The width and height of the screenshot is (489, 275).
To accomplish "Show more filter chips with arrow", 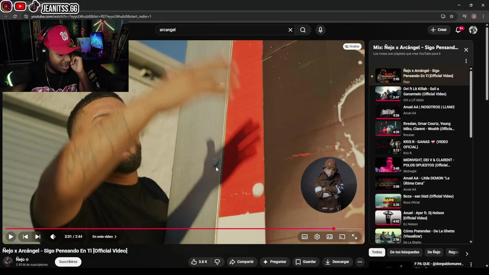I will 466,254.
